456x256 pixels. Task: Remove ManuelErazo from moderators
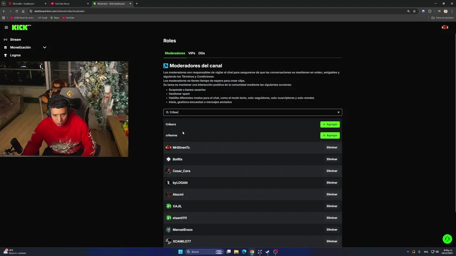tap(332, 230)
